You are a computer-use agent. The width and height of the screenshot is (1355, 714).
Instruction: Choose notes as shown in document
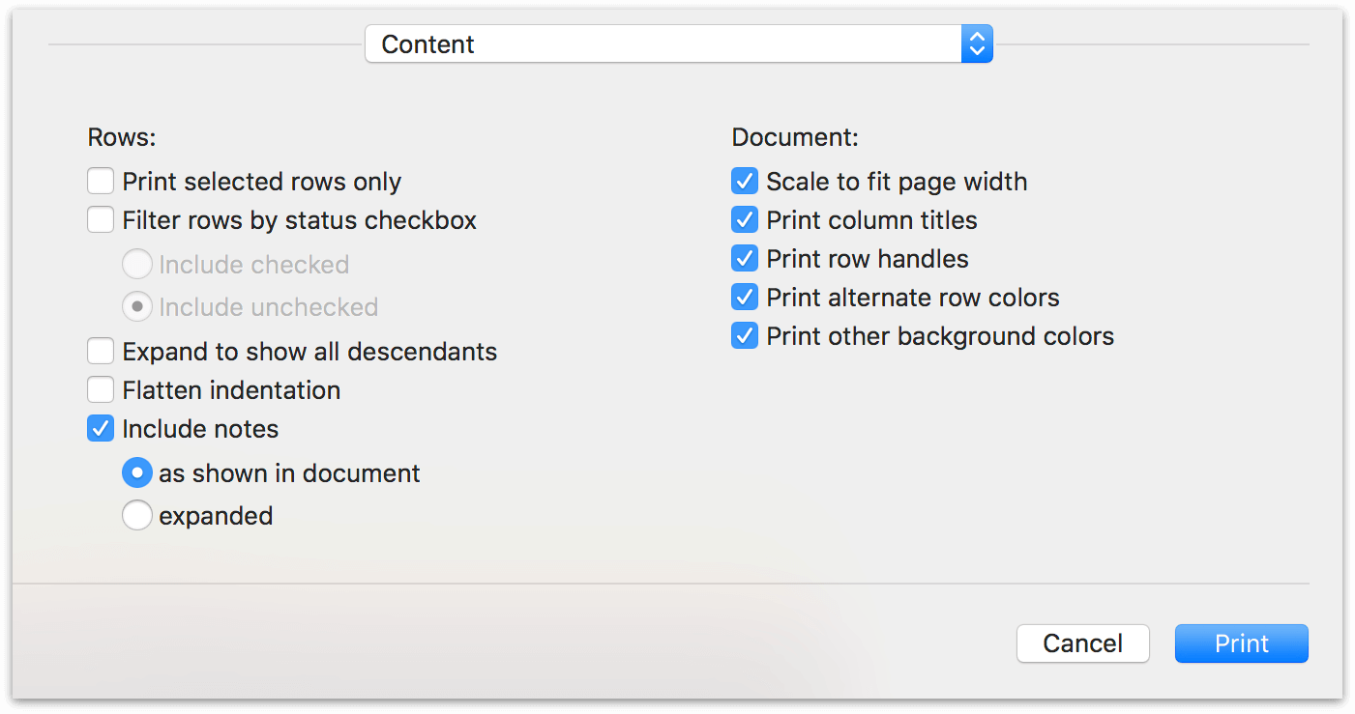pos(137,473)
